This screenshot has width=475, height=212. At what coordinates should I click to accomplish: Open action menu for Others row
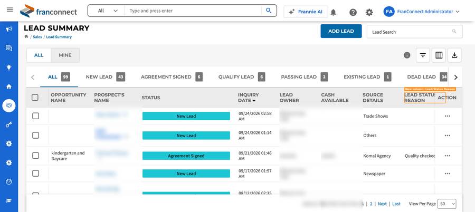(447, 136)
